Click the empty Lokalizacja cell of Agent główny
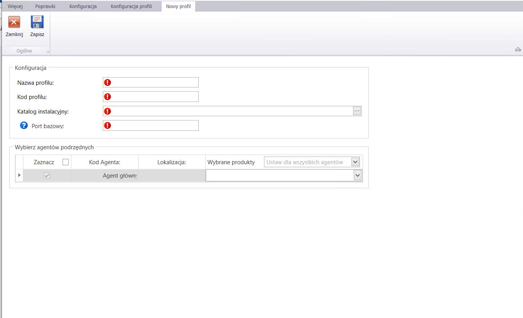Viewport: 523px width, 318px height. [172, 176]
